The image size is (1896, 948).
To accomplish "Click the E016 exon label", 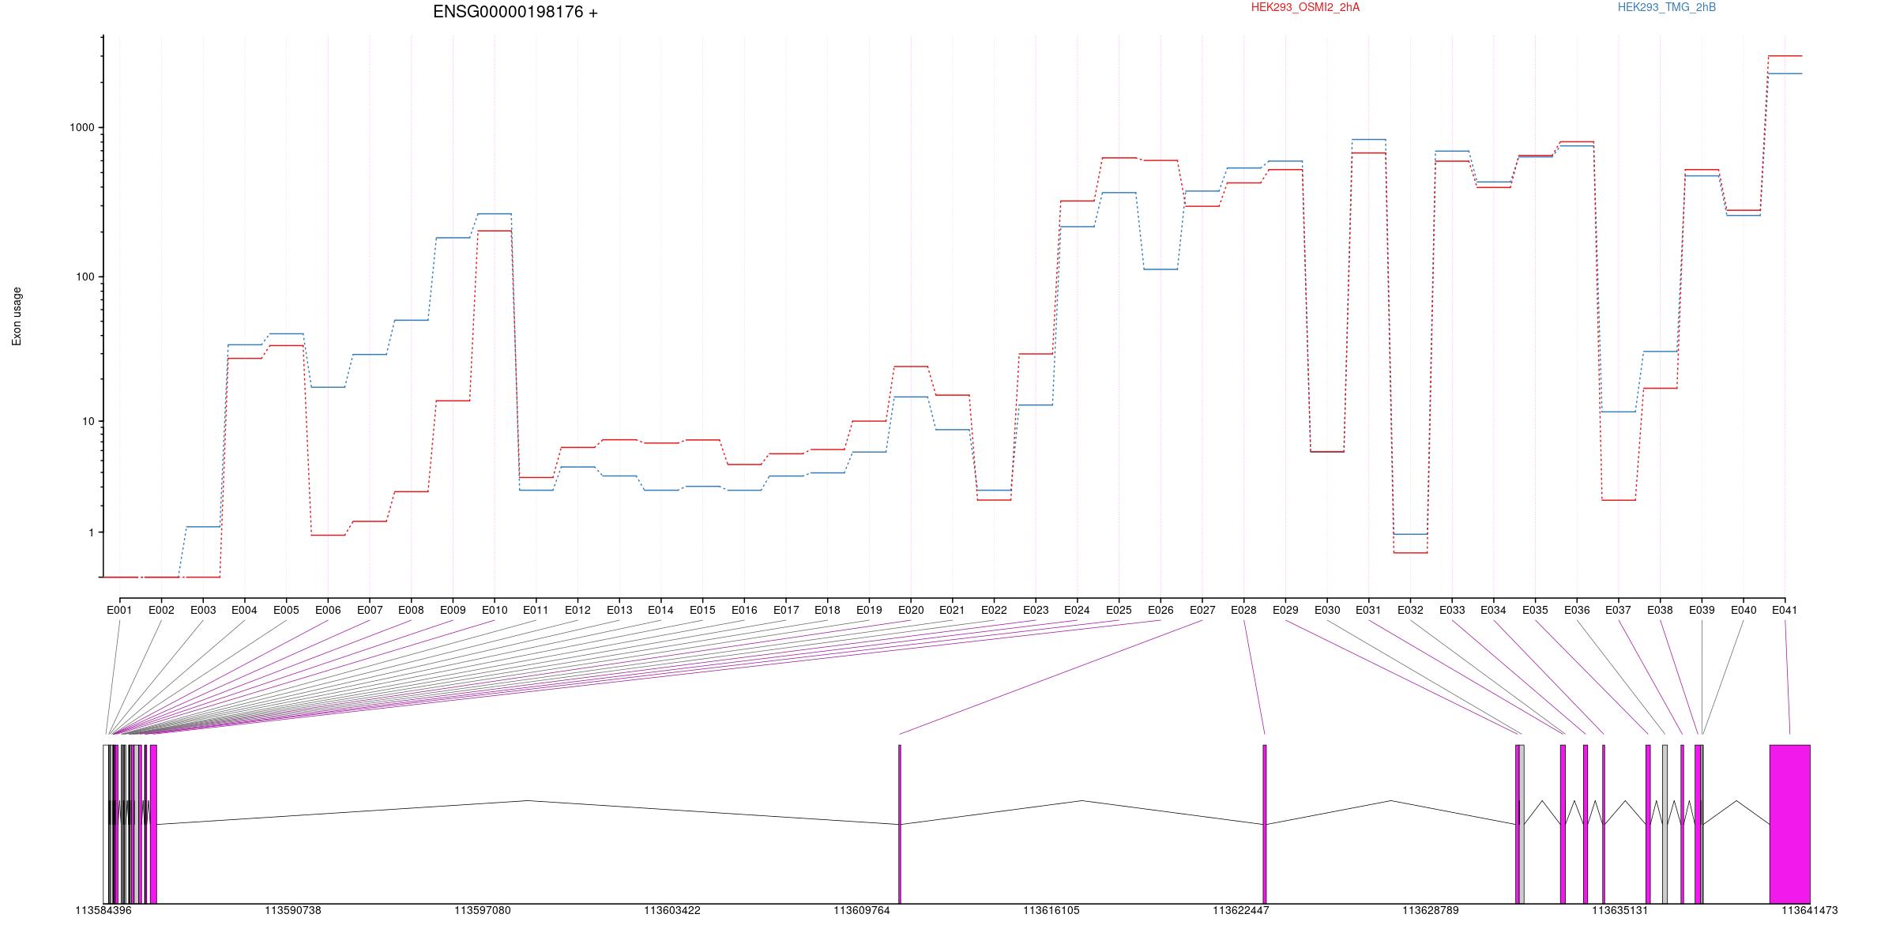I will pyautogui.click(x=744, y=610).
